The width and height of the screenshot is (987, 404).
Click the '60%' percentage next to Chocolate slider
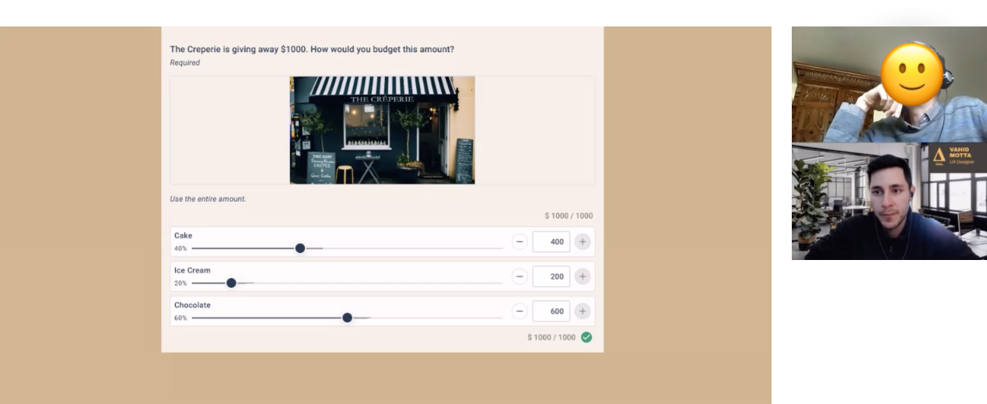click(180, 318)
